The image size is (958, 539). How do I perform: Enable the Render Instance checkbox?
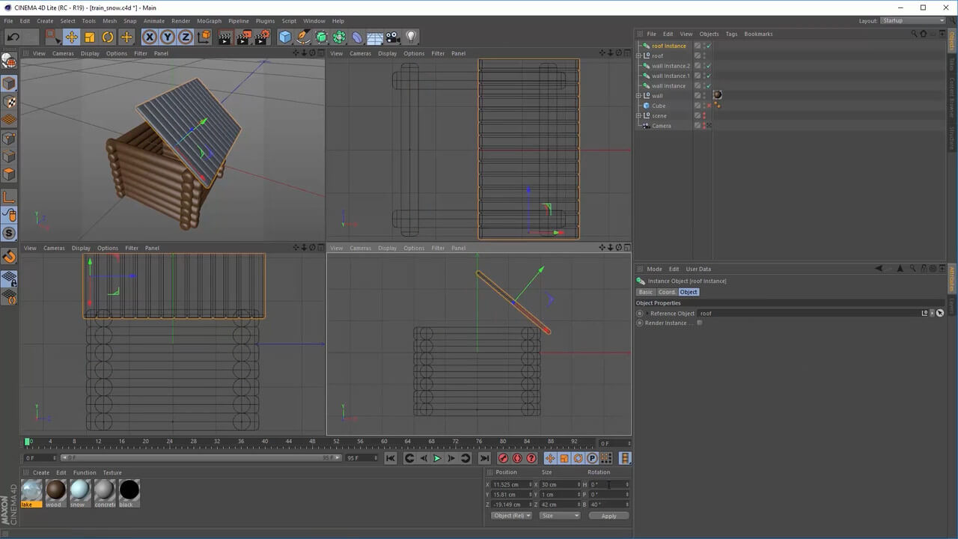pyautogui.click(x=699, y=323)
